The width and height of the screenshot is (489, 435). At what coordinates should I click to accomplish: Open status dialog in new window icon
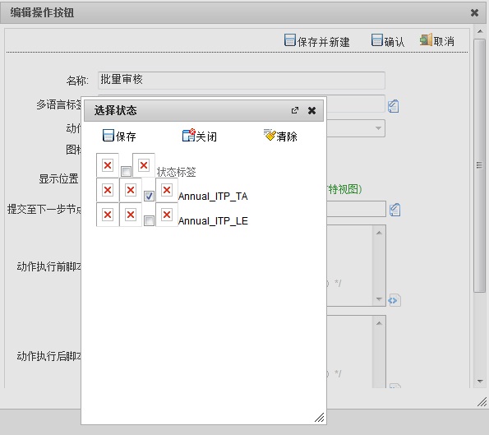coord(295,110)
